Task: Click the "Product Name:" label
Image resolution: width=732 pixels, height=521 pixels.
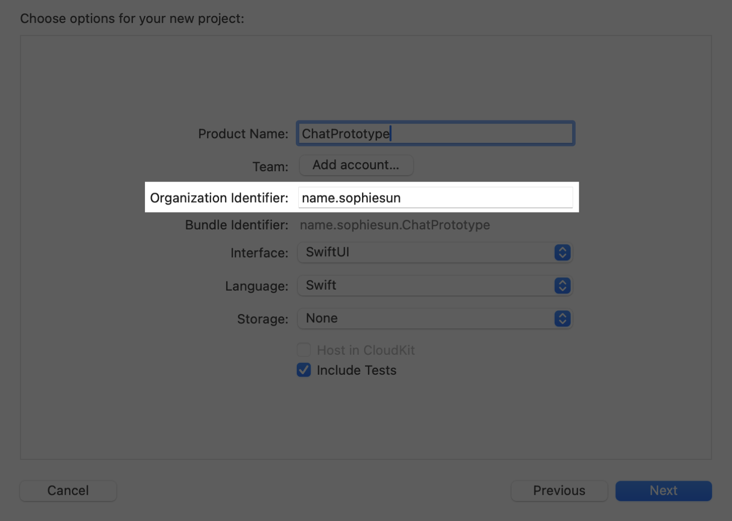Action: pyautogui.click(x=243, y=134)
